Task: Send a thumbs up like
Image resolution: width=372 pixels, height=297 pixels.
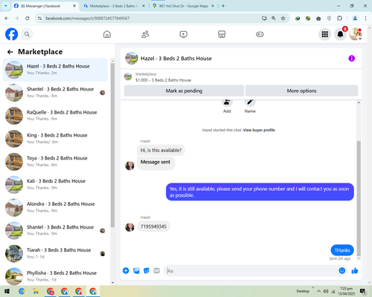Action: point(355,270)
